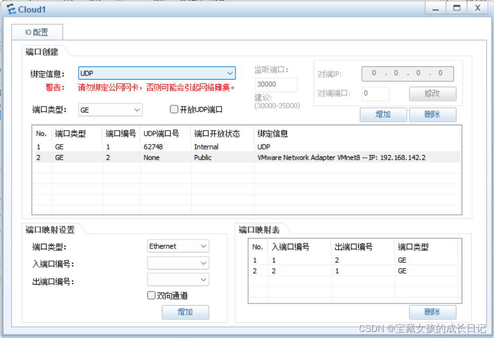Maximize the Cloud1 window
This screenshot has width=494, height=338.
click(x=457, y=9)
